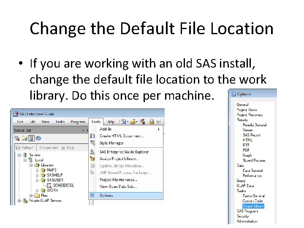Select Security in Options tree
Image resolution: width=304 pixels, height=228 pixels.
[243, 216]
